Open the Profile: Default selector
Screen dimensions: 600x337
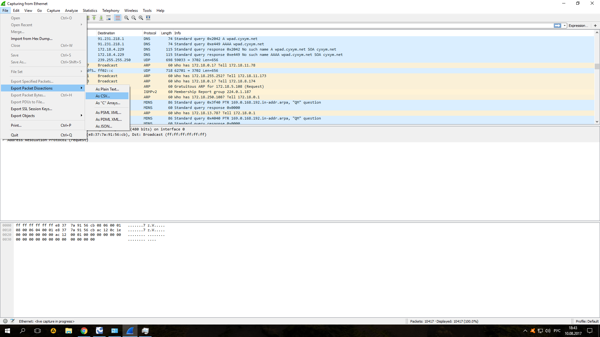(587, 321)
